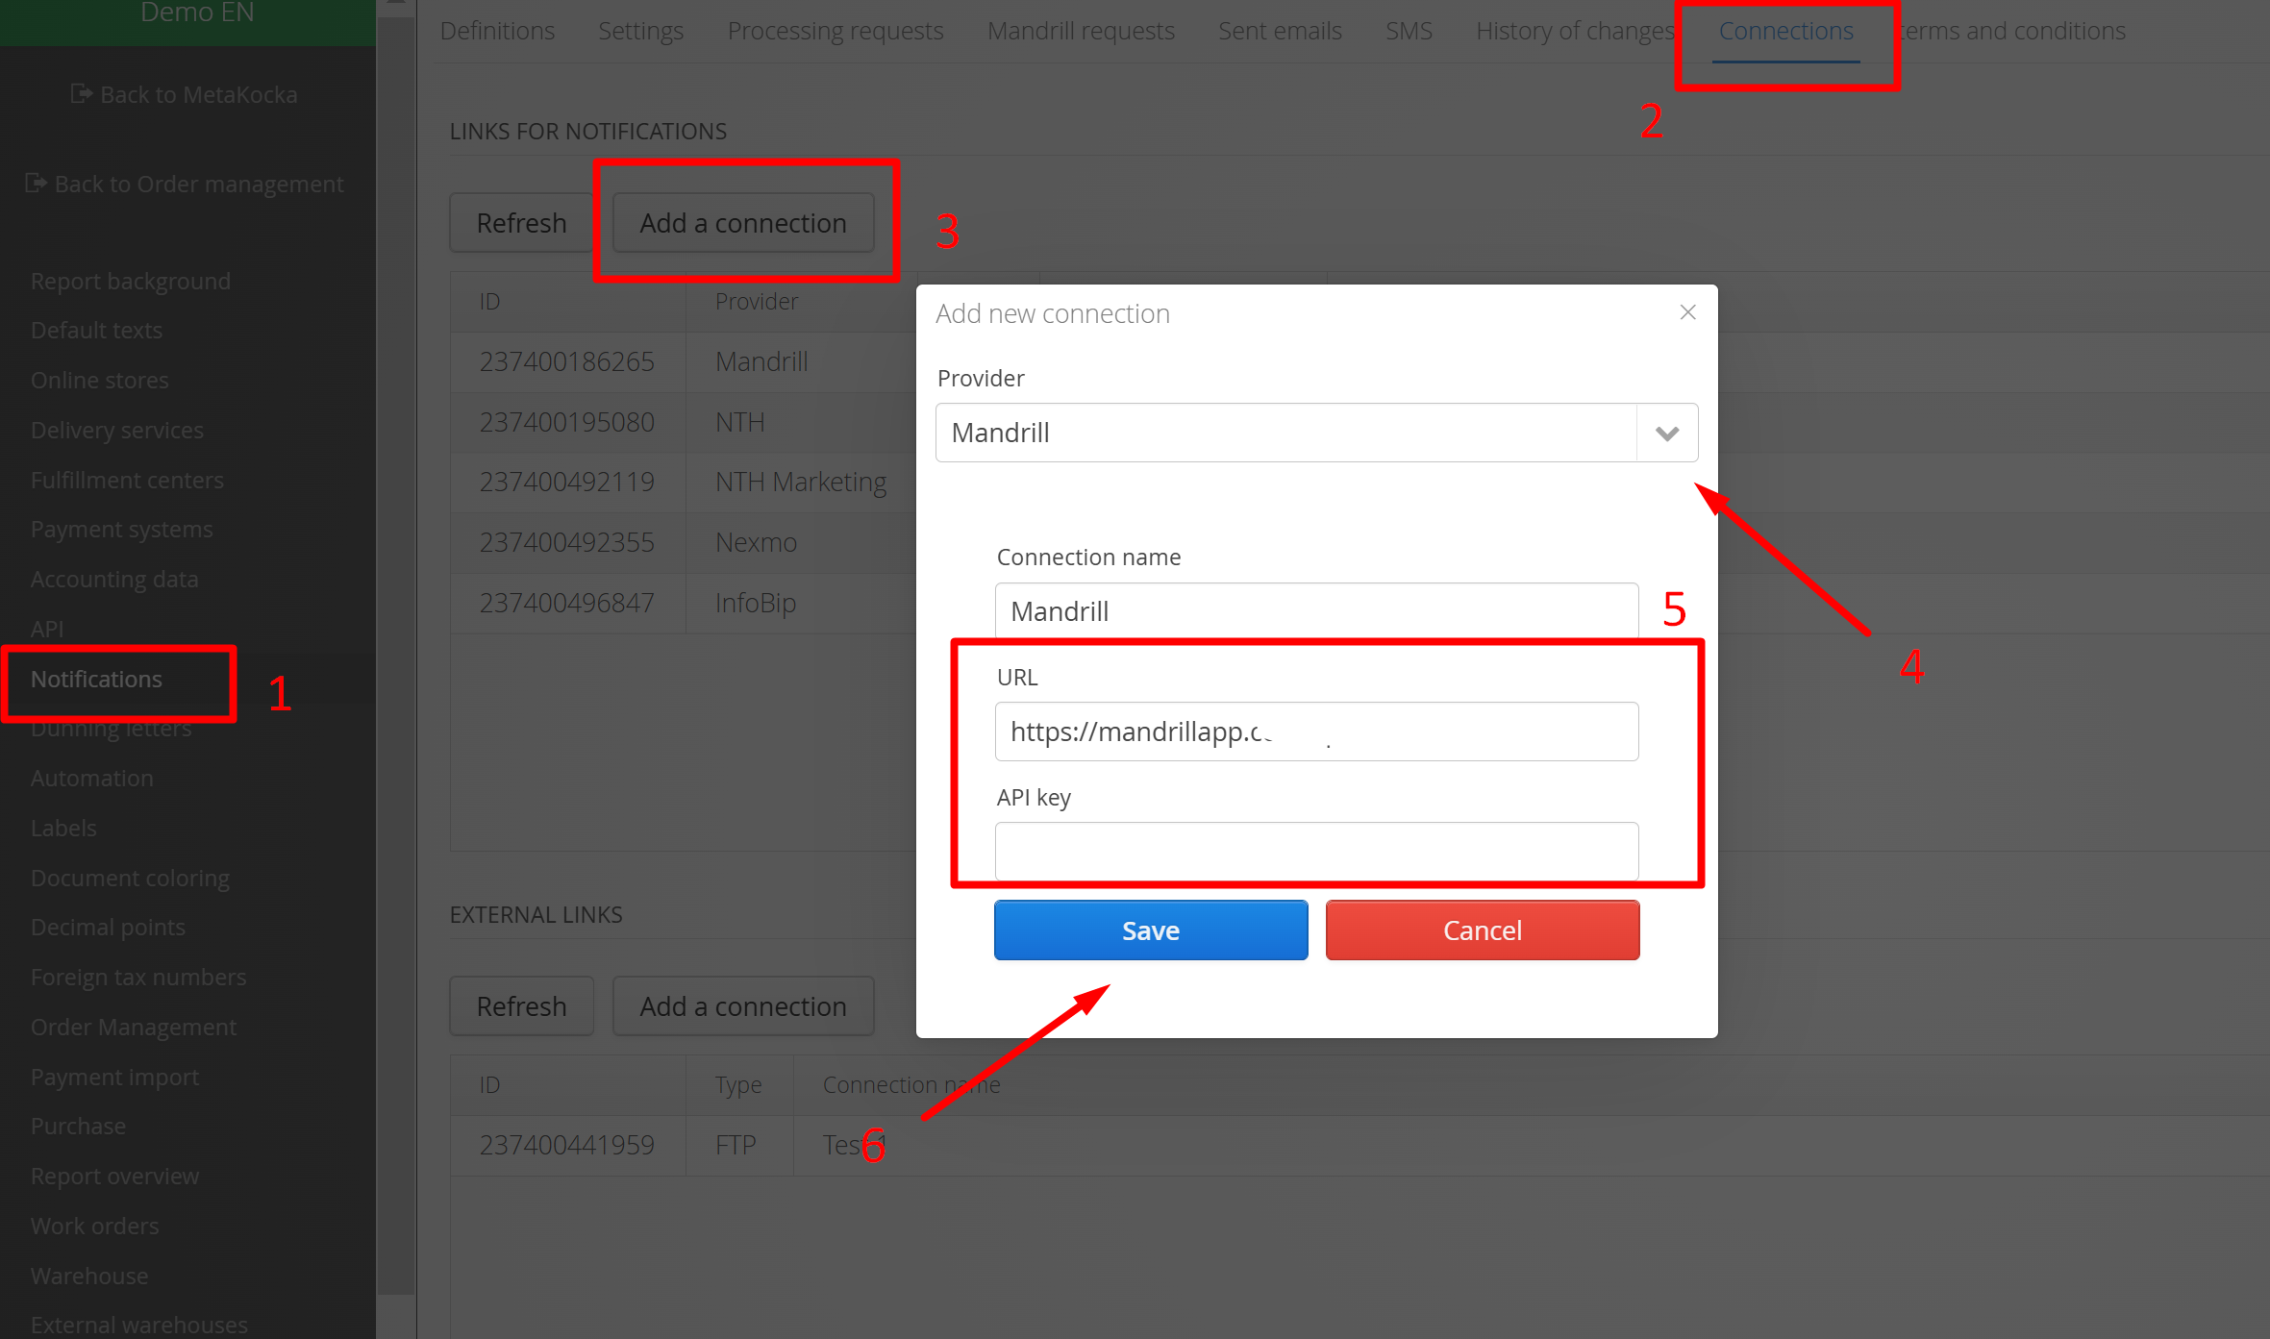2270x1339 pixels.
Task: Open the Mandrill requests tab
Action: point(1081,31)
